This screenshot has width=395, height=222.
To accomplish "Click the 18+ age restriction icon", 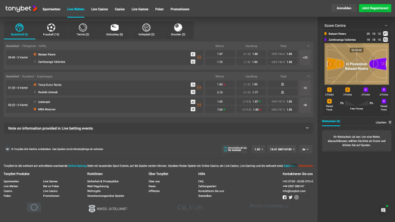I will pyautogui.click(x=8, y=149).
